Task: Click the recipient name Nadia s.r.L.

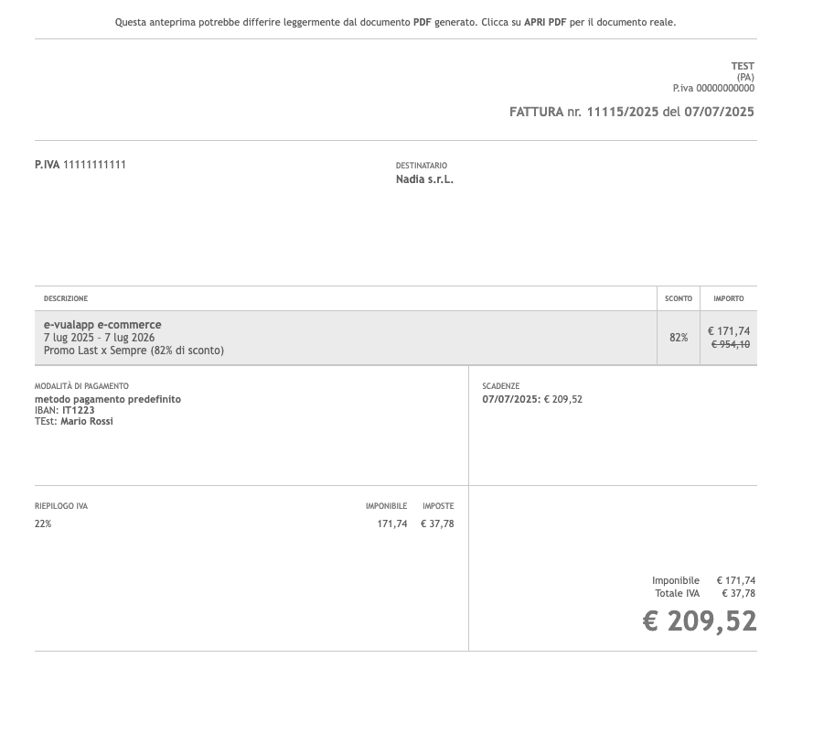Action: point(424,179)
